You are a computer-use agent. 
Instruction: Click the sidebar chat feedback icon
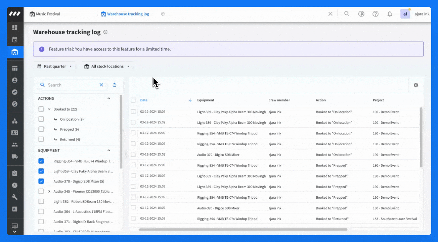pyautogui.click(x=15, y=226)
